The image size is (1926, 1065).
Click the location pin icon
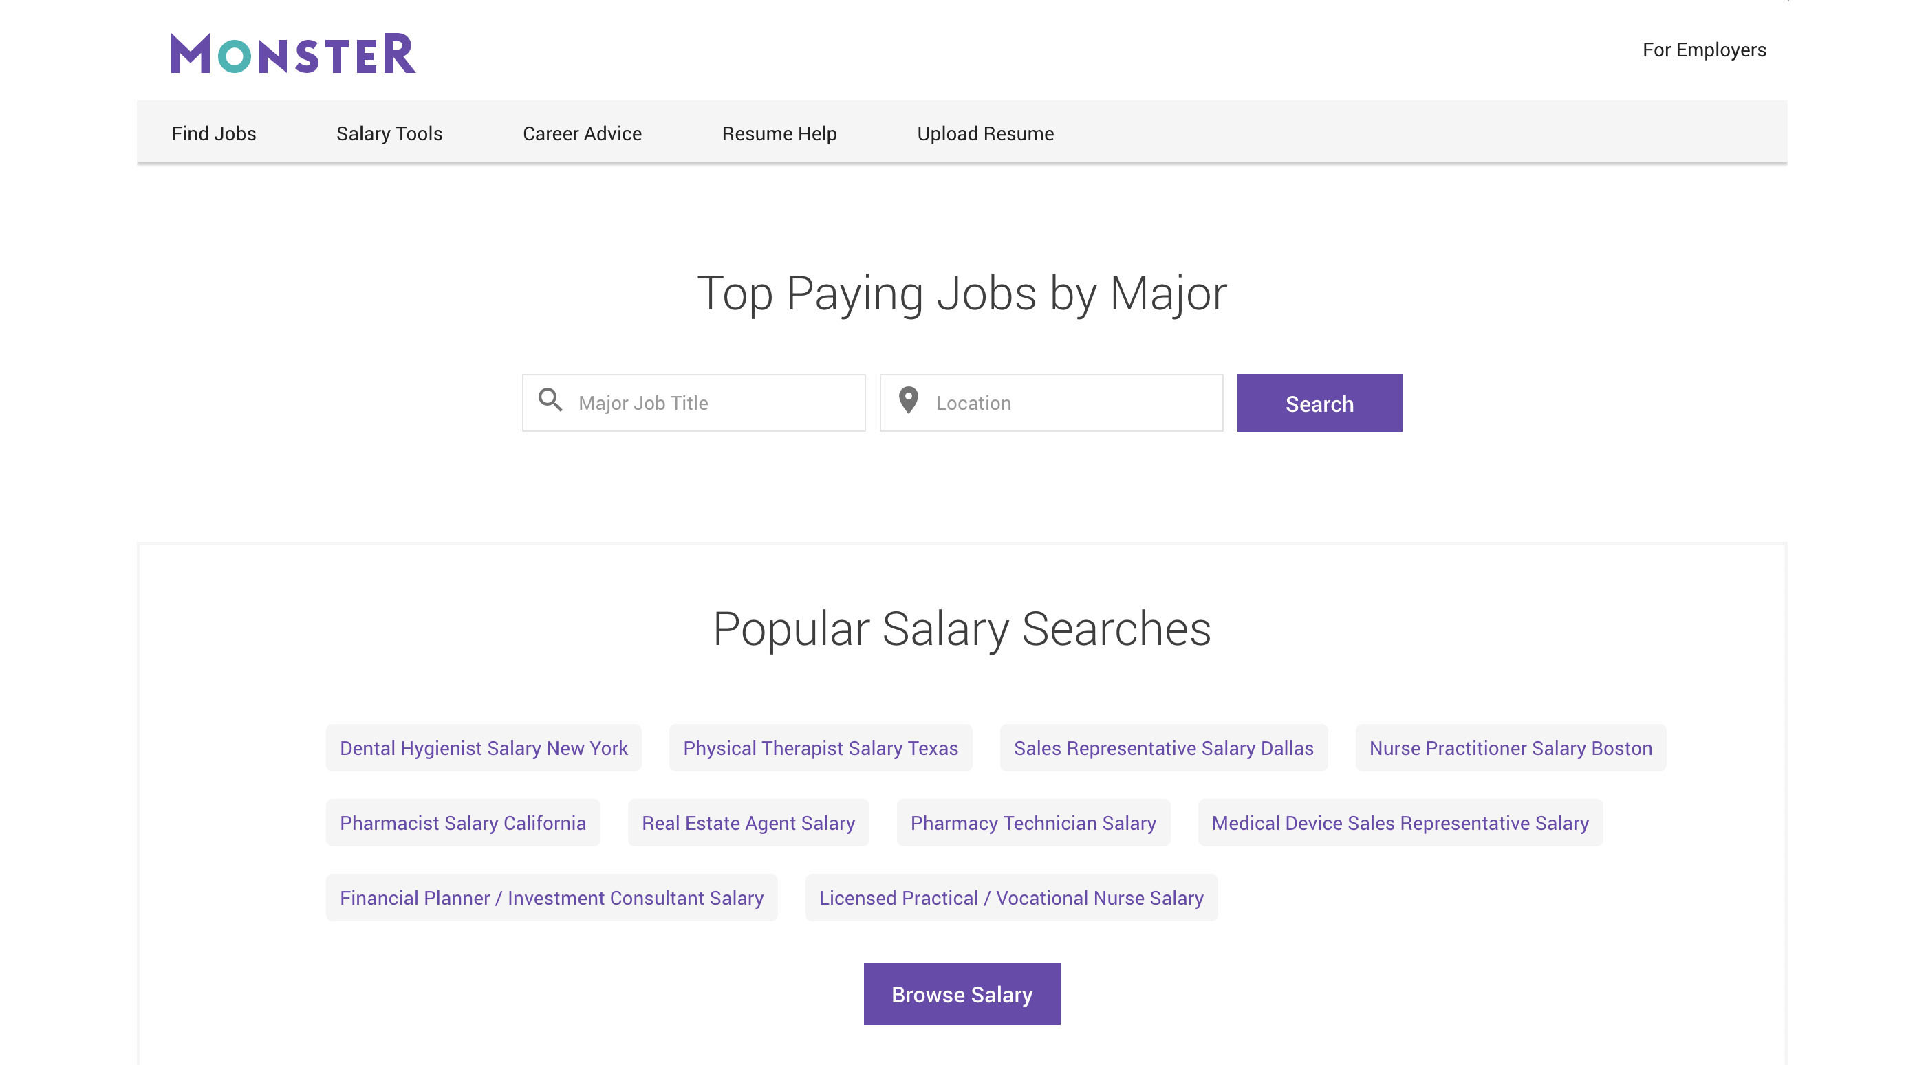[x=909, y=402]
